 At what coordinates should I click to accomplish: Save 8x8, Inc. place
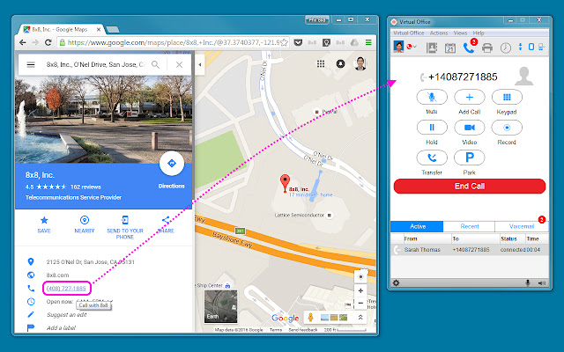[44, 224]
